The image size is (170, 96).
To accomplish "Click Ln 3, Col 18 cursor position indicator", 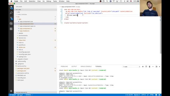I will pyautogui.click(x=129, y=95).
